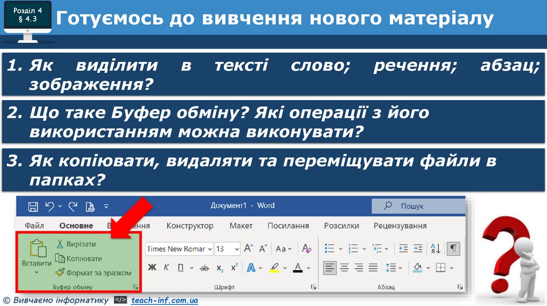Toggle bold Ж formatting
The image size is (547, 306).
tap(152, 268)
